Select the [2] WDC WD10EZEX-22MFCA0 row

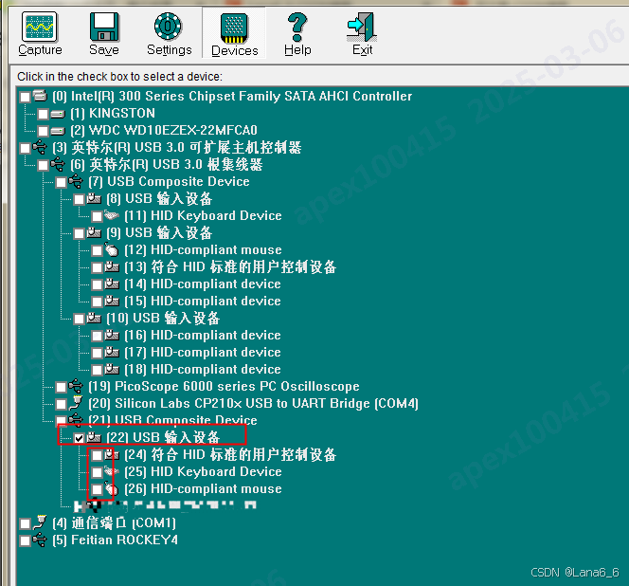pyautogui.click(x=148, y=131)
